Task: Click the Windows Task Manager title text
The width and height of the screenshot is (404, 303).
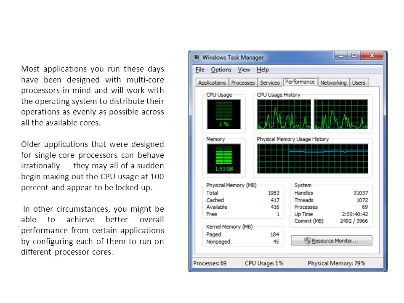Action: click(233, 58)
